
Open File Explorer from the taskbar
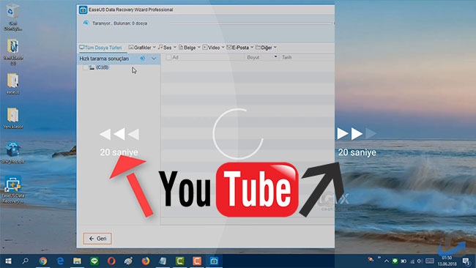(x=77, y=261)
